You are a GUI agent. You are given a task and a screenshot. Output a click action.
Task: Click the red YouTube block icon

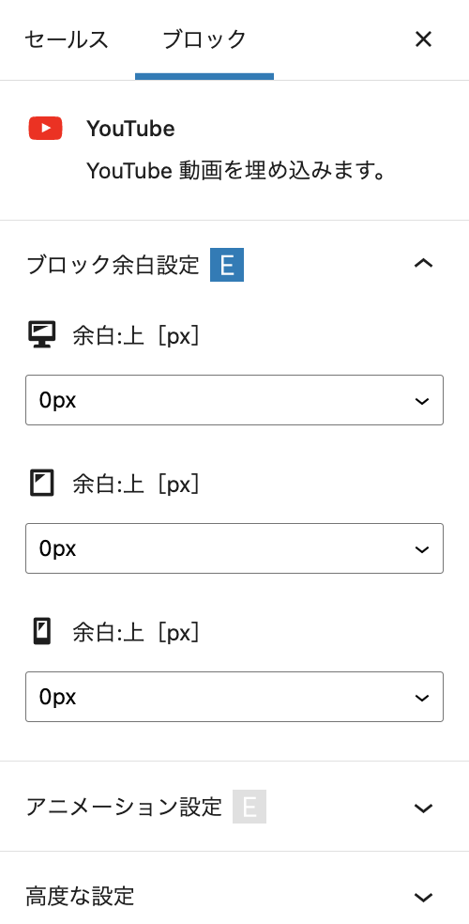coord(45,129)
